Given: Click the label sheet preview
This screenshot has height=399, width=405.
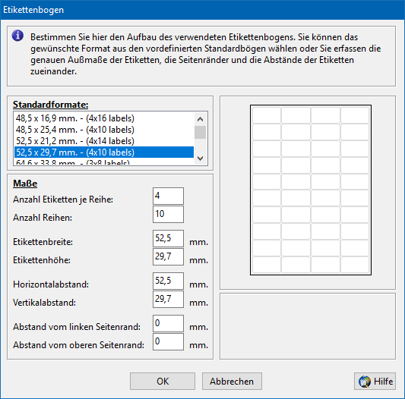Looking at the screenshot, I should [x=311, y=190].
